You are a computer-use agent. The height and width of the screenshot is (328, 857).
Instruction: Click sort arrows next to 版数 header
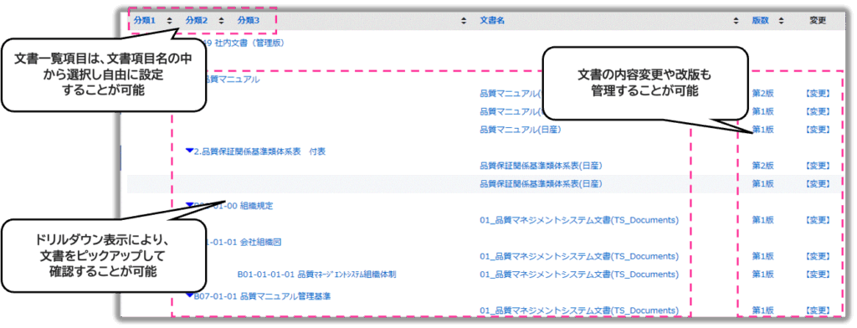click(x=781, y=21)
